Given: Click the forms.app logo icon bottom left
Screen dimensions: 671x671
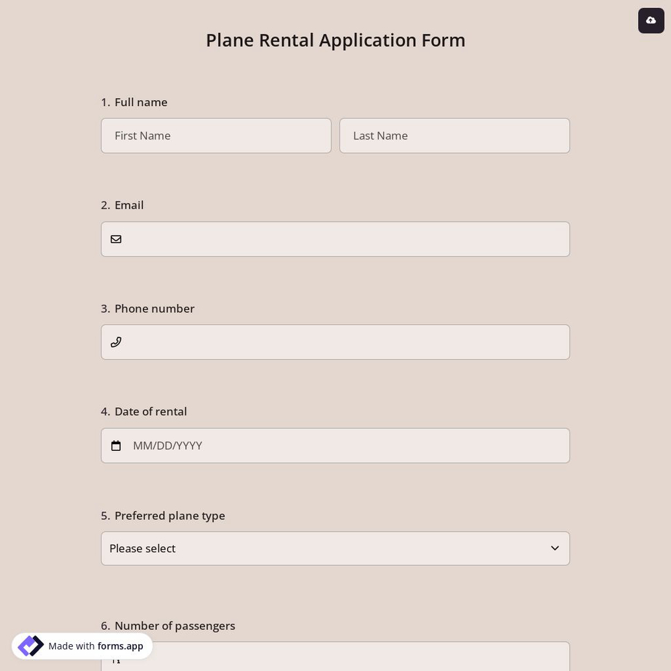Looking at the screenshot, I should tap(30, 646).
